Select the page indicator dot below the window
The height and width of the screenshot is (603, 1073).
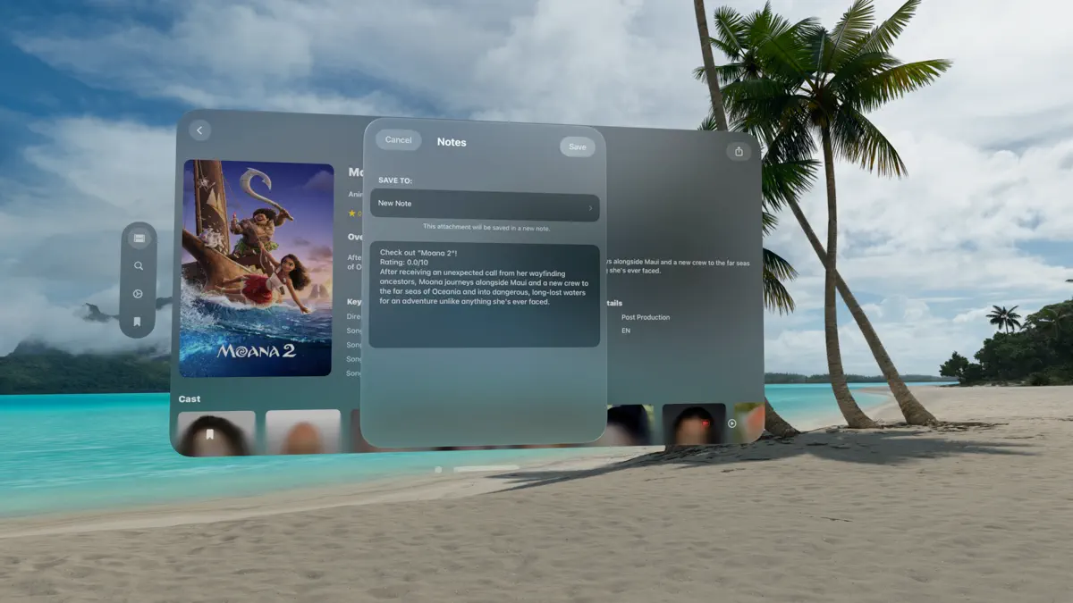coord(438,469)
